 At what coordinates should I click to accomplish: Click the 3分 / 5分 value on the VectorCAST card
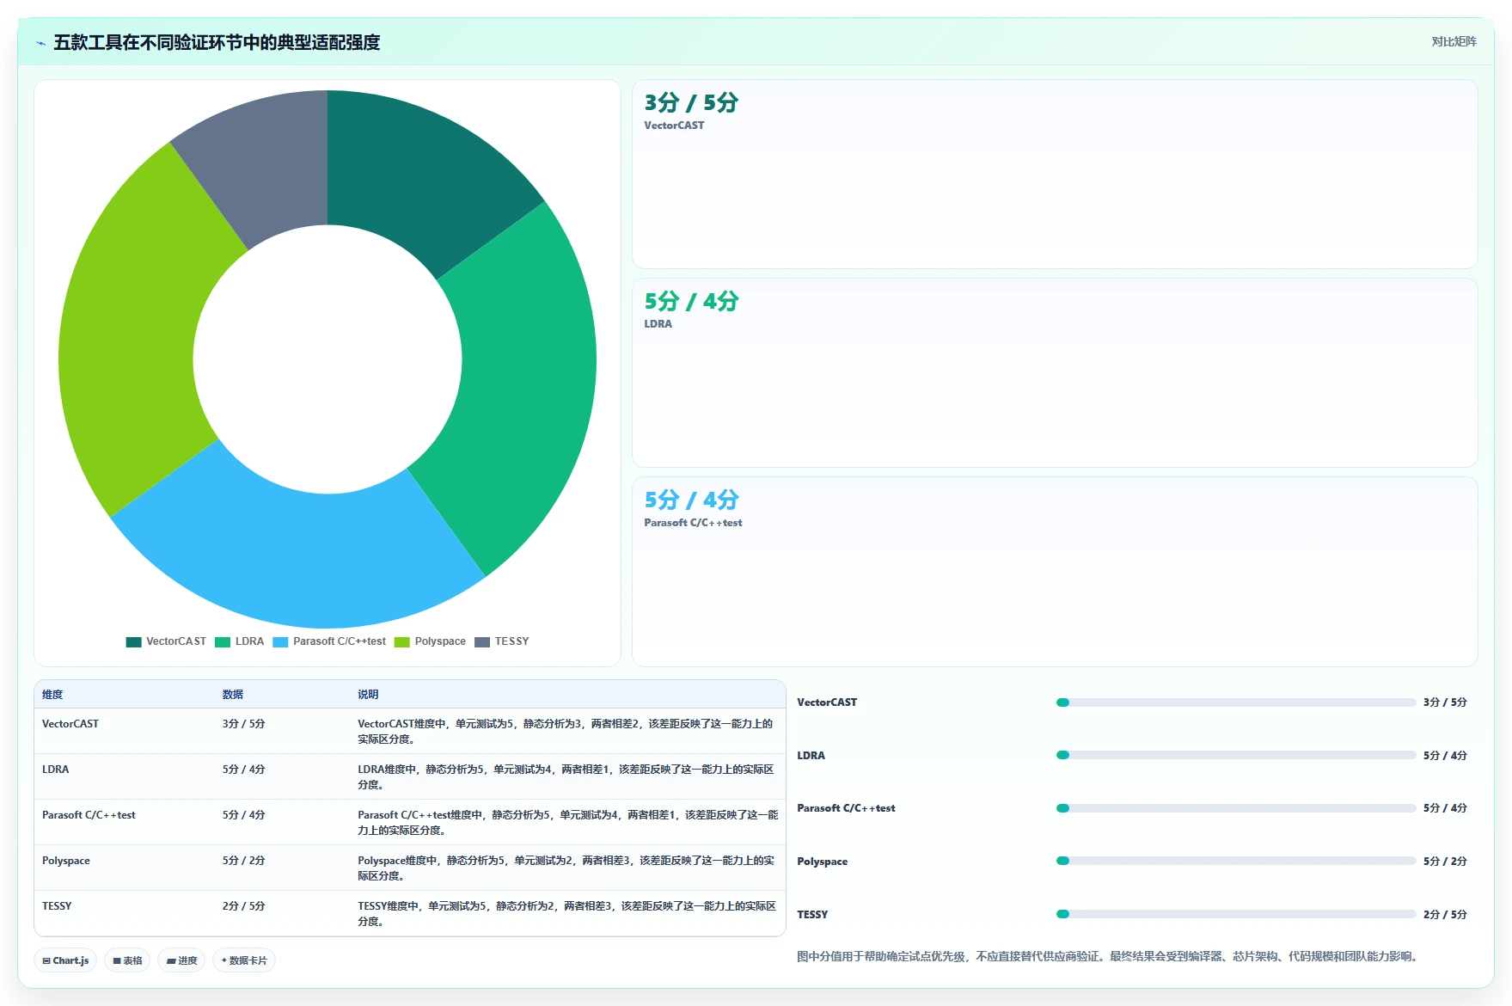tap(691, 103)
